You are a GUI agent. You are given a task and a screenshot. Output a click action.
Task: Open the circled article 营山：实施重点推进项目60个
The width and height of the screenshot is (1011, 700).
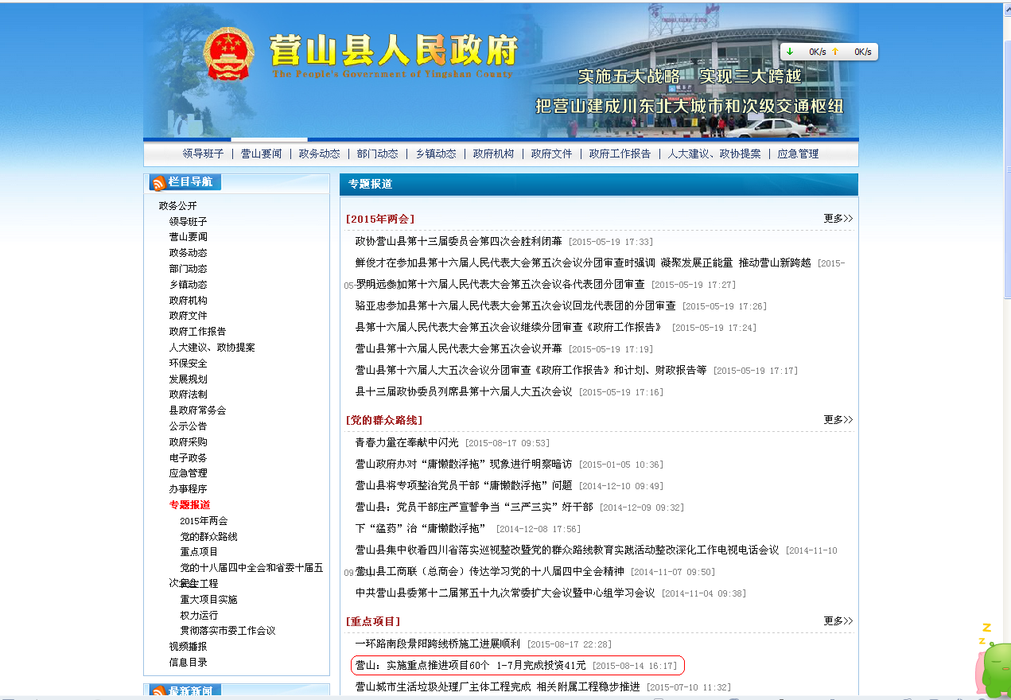click(x=470, y=665)
